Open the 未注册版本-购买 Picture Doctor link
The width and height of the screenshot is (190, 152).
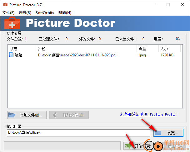coord(148,114)
